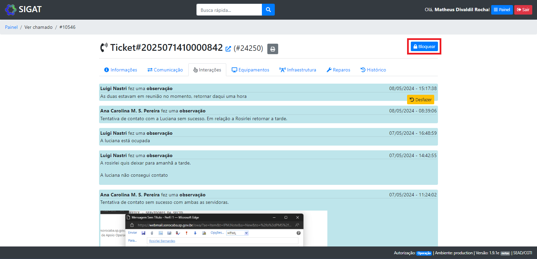
Task: Click the notas badge in footer
Action: 505,253
